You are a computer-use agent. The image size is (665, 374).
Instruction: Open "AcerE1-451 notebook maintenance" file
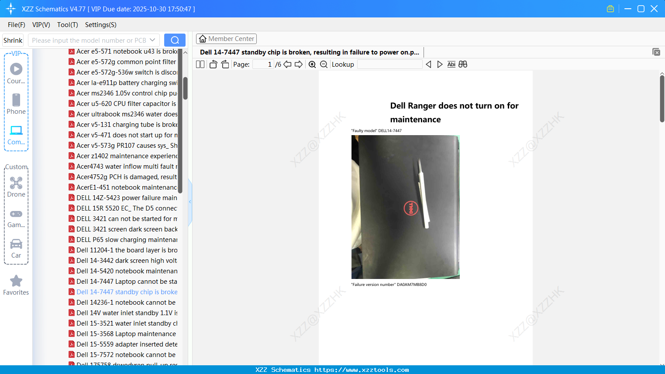pyautogui.click(x=123, y=187)
